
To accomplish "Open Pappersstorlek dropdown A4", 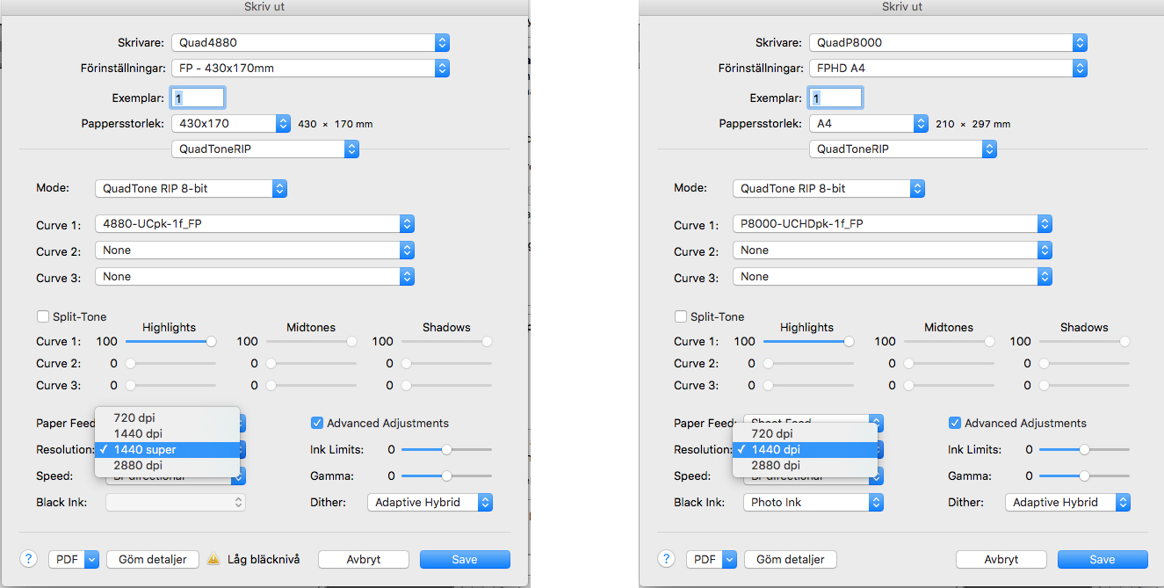I will (x=869, y=124).
